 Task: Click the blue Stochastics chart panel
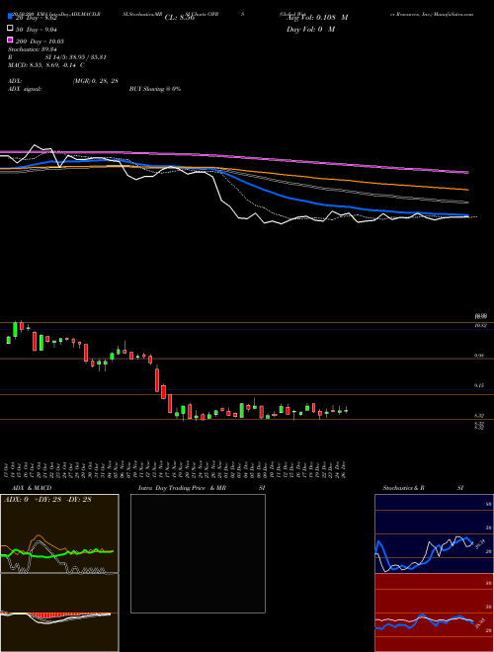click(x=434, y=533)
